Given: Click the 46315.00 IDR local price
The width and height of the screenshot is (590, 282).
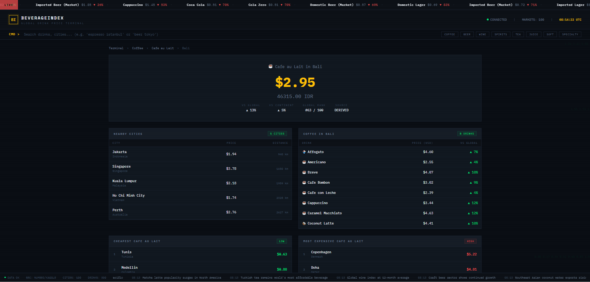Looking at the screenshot, I should (x=295, y=96).
